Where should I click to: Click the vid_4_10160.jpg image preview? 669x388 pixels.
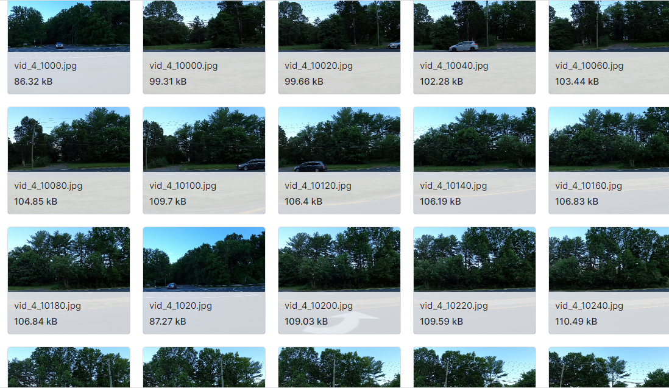609,139
